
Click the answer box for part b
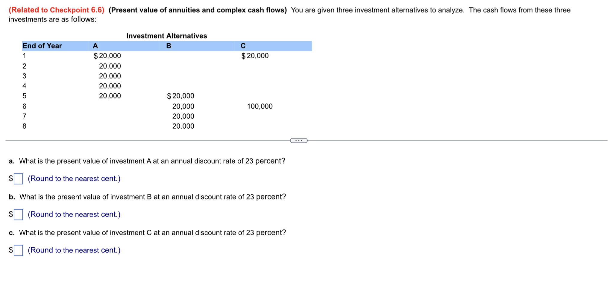(x=19, y=214)
